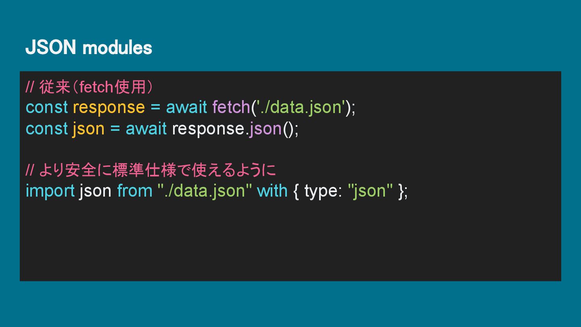Viewport: 581px width, 327px height.
Task: Click the comment starting with より安全に
Action: click(150, 170)
